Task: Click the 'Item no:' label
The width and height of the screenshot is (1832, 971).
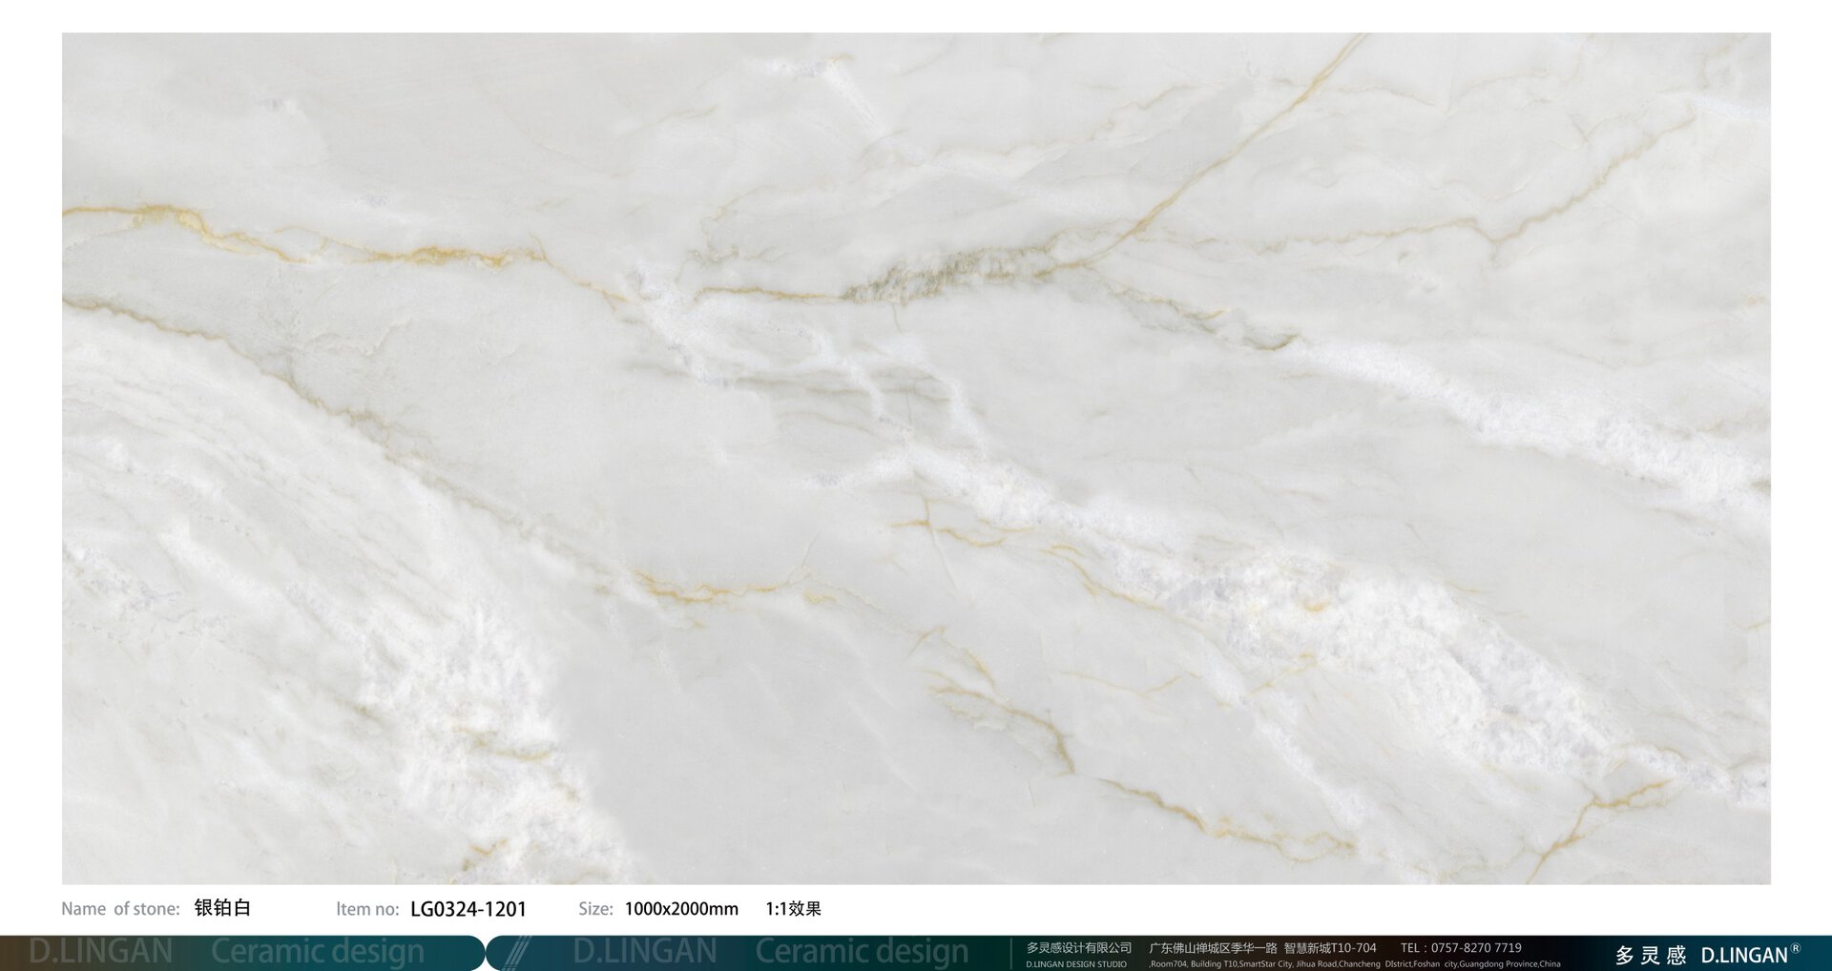Action: click(367, 909)
